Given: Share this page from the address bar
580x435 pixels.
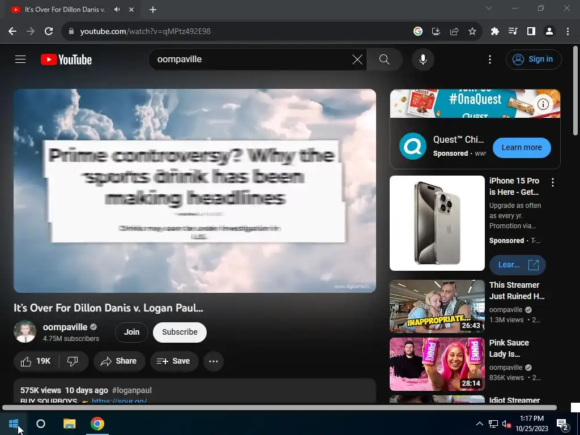Looking at the screenshot, I should (x=454, y=31).
